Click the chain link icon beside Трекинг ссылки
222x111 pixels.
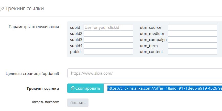click(2, 9)
